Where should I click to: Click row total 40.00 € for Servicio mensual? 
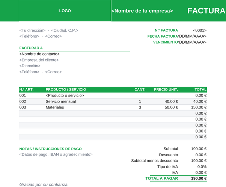[200, 101]
